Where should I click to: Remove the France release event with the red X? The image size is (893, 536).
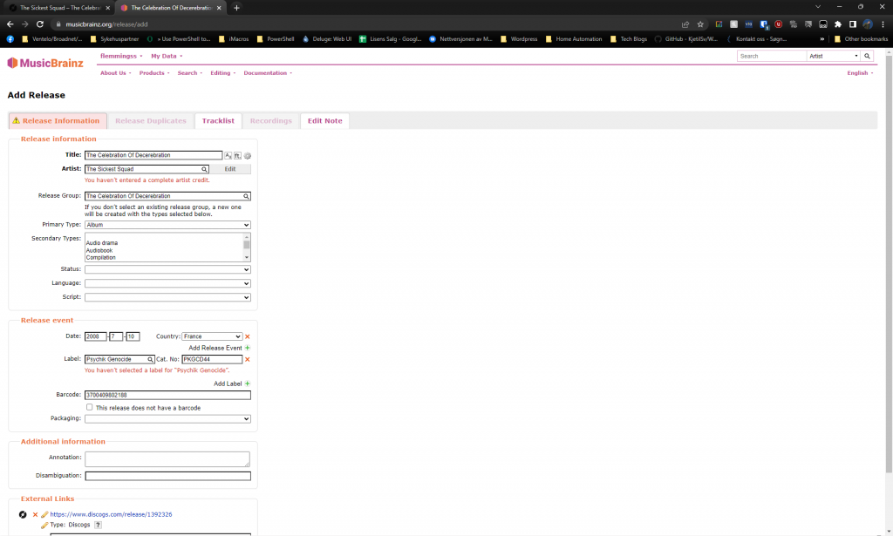point(247,336)
